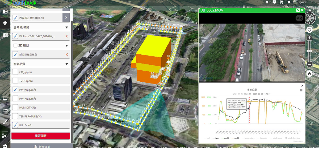Select the paintbrush drawing tool

click(5, 122)
